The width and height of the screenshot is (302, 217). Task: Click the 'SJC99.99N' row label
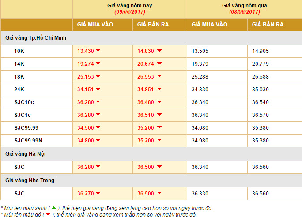pos(28,141)
